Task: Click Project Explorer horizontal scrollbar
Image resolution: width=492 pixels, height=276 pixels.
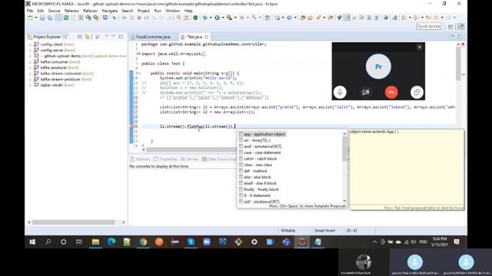Action: coord(74,222)
